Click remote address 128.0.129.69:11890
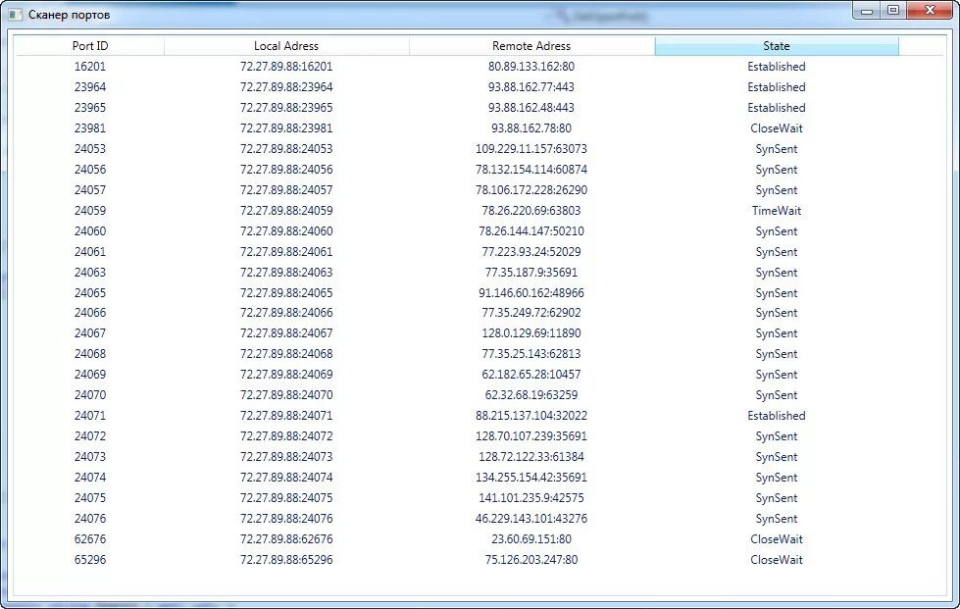This screenshot has height=609, width=960. click(531, 333)
